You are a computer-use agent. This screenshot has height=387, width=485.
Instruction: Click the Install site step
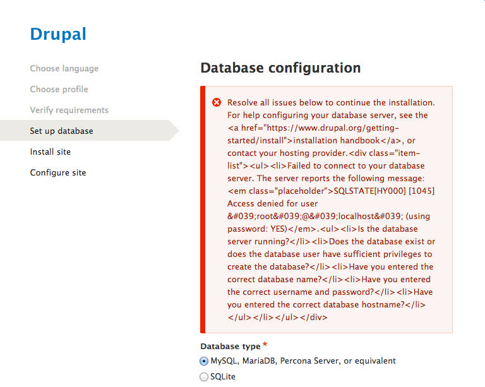51,152
